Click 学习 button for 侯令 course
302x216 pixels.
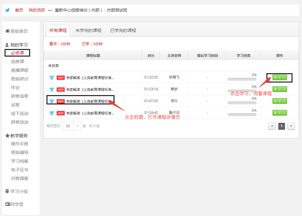click(x=280, y=101)
